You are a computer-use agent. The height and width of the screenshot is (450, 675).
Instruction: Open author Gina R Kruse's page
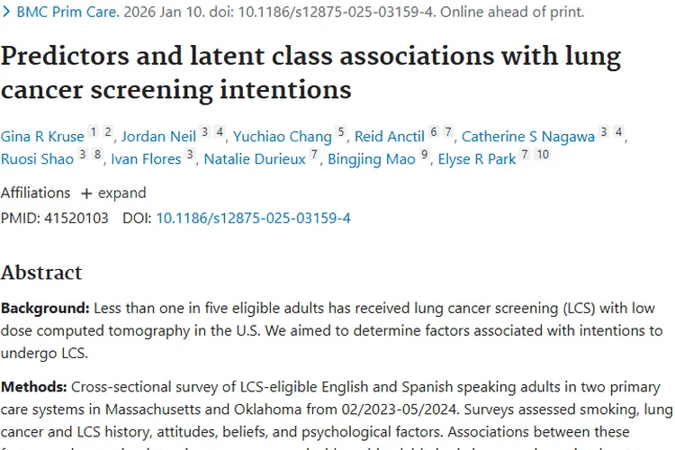[42, 137]
